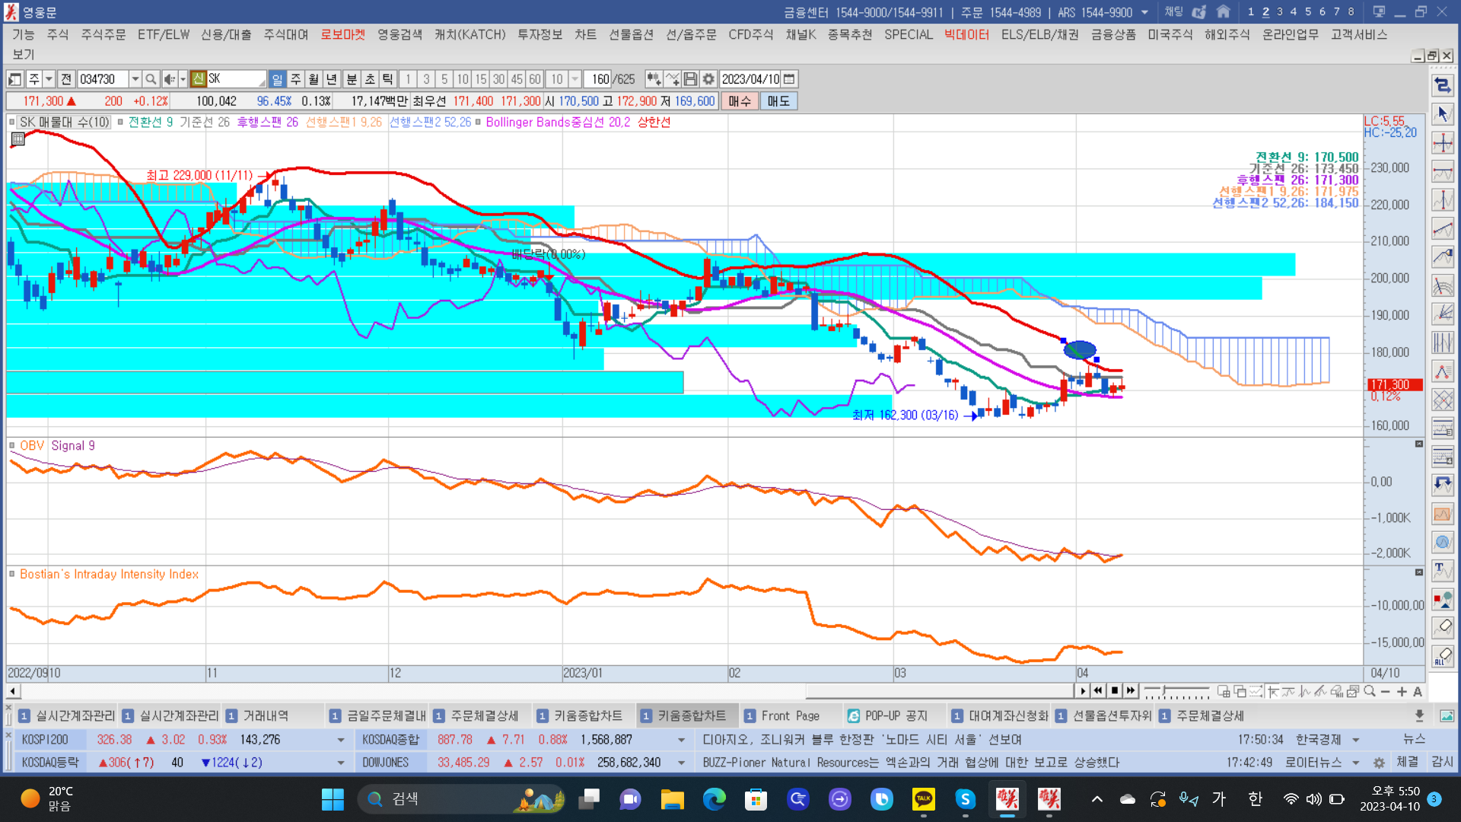1461x822 pixels.
Task: Click the 매도 sell button
Action: pos(778,101)
